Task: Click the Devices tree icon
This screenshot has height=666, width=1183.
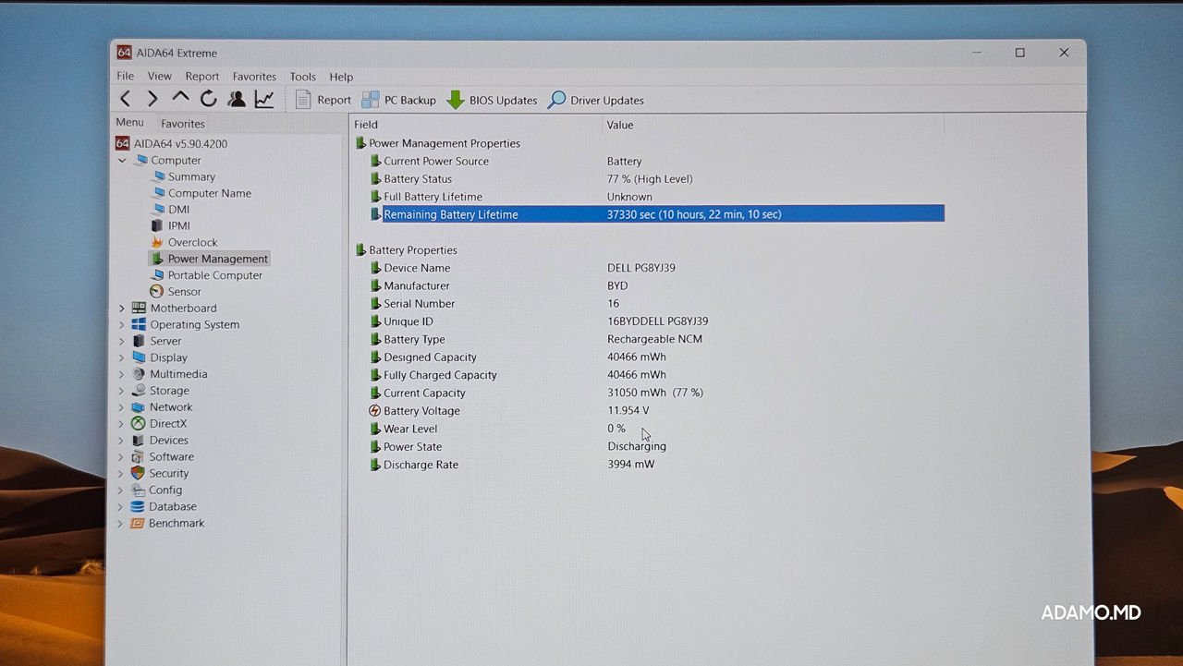Action: [x=138, y=440]
